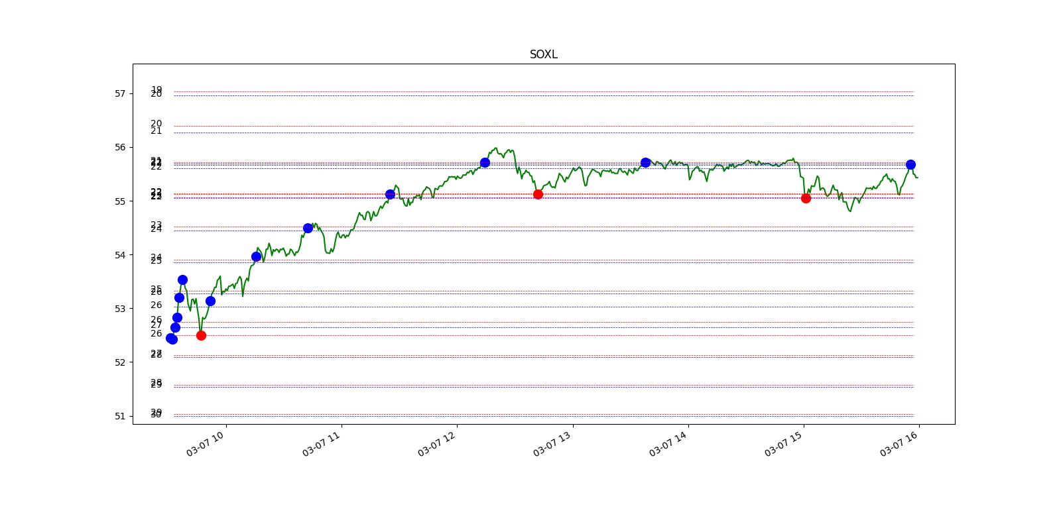Click the 53 y-axis price label

(x=120, y=309)
